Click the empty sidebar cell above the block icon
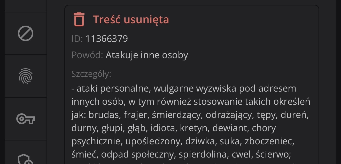Image resolution: width=341 pixels, height=164 pixels. point(26,6)
